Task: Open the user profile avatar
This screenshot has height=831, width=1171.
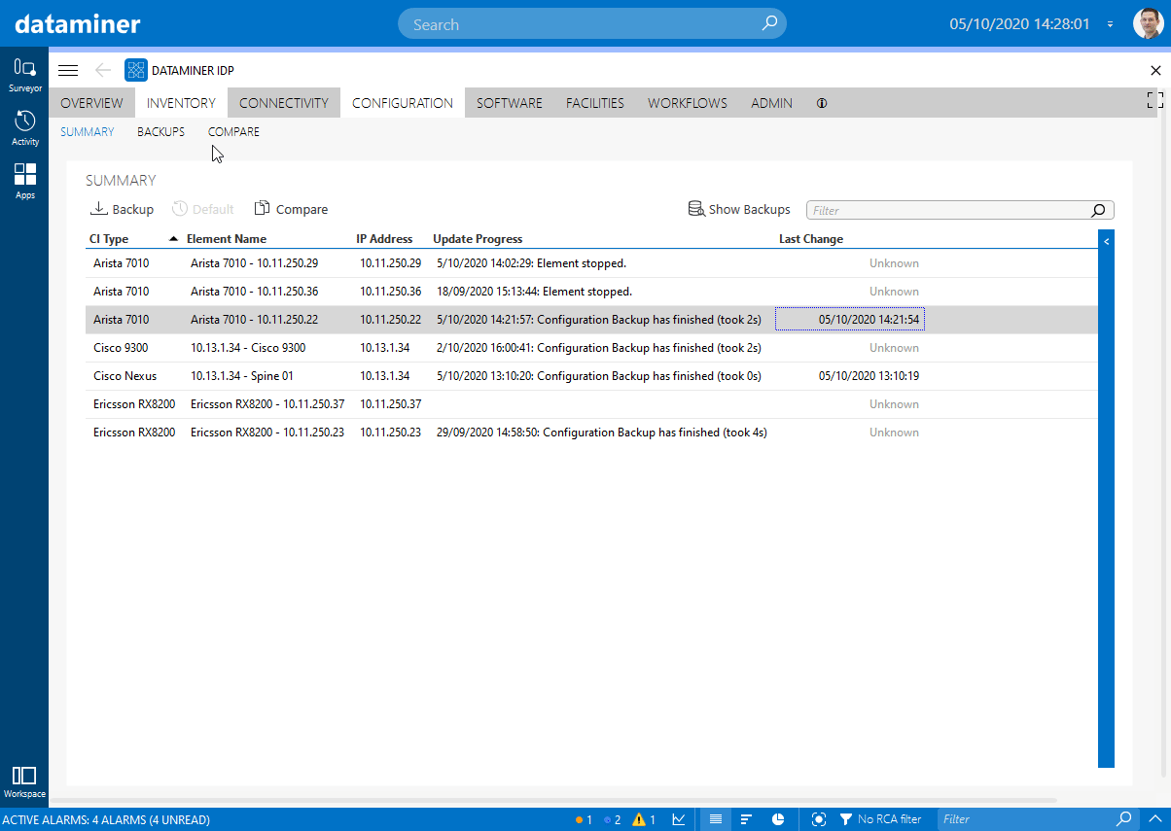Action: pos(1149,24)
